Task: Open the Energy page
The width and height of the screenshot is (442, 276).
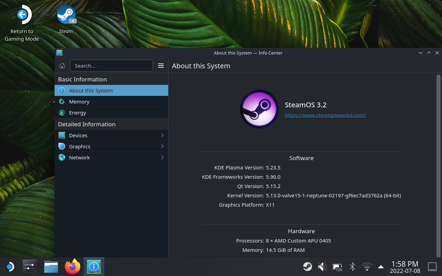Action: 111,112
